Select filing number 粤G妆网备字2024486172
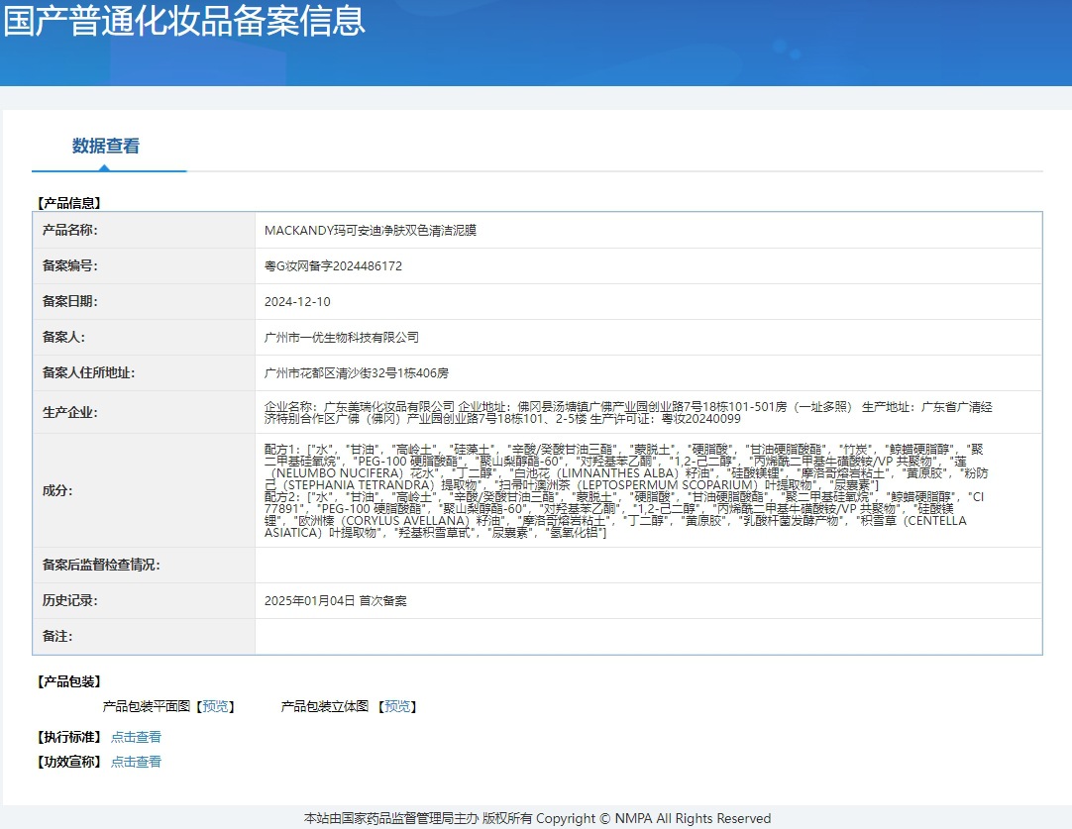Viewport: 1072px width, 829px height. (x=334, y=265)
